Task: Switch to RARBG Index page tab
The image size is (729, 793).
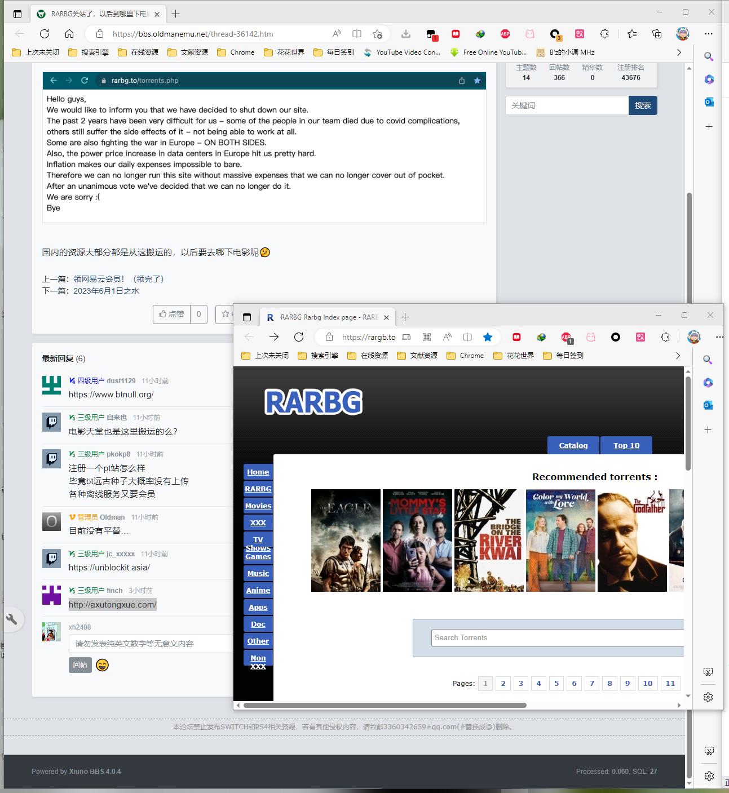Action: tap(328, 317)
